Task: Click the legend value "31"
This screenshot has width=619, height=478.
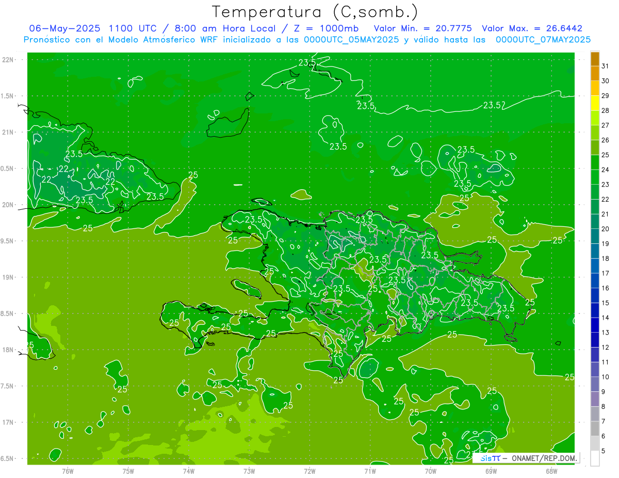Action: 606,66
